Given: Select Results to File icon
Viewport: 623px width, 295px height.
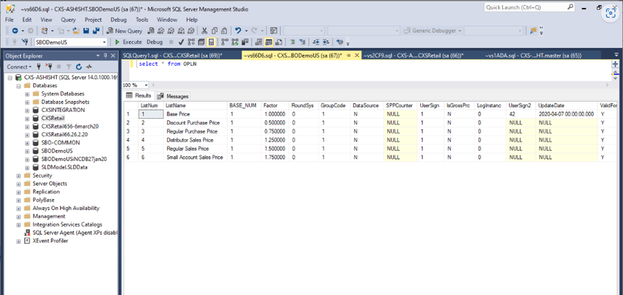Looking at the screenshot, I should click(x=279, y=42).
